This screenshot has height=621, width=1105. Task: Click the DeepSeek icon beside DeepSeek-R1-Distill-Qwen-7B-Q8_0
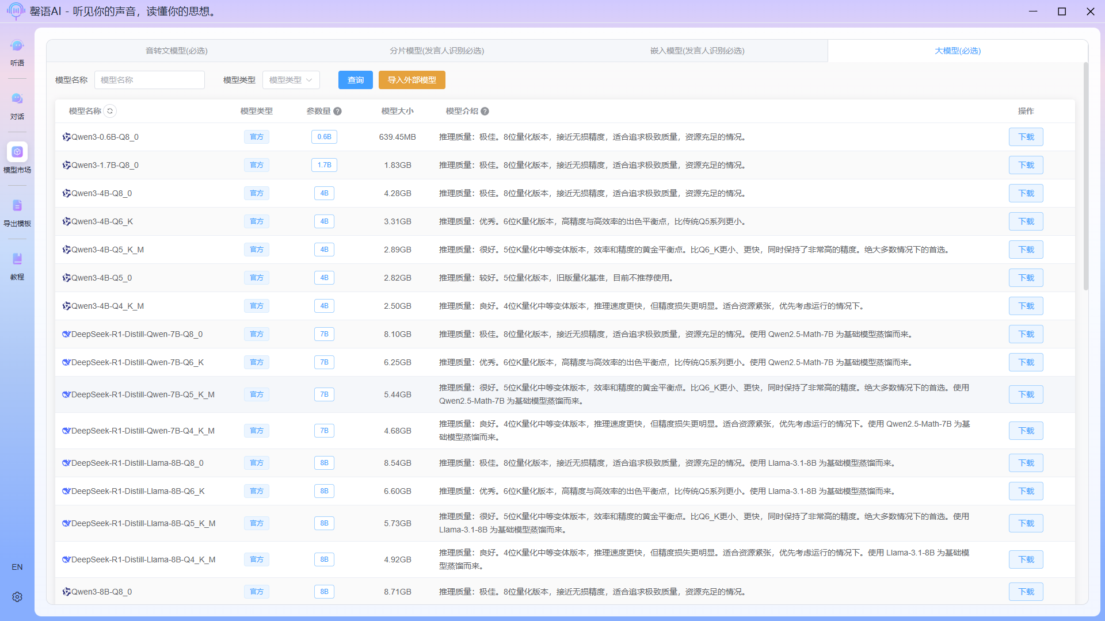pos(66,334)
